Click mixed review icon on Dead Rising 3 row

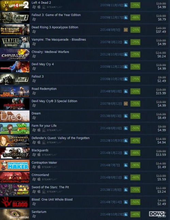[126, 30]
